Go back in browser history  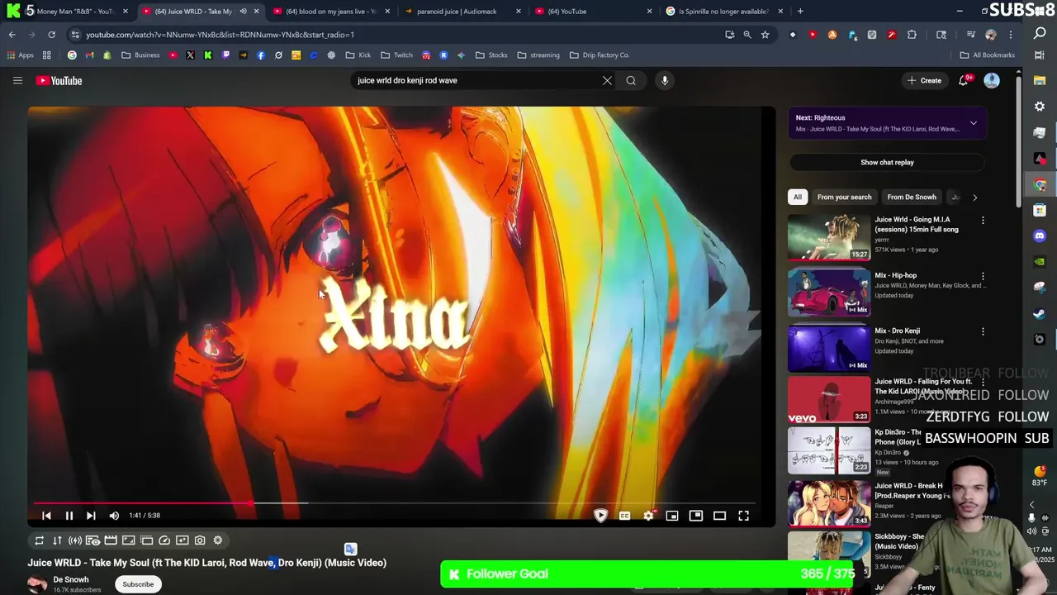click(x=12, y=35)
